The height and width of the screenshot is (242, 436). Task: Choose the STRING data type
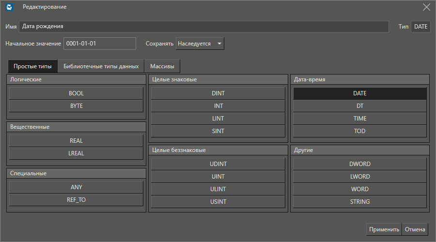[x=359, y=202]
